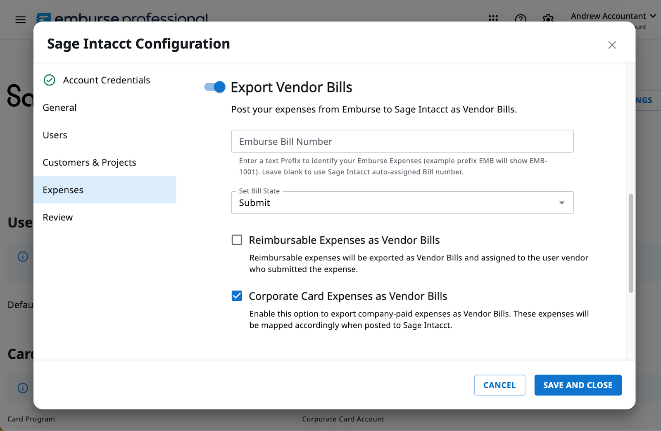Screen dimensions: 661x431
Task: Uncheck Corporate Card Expenses as Vendor Bills
Action: coord(237,296)
